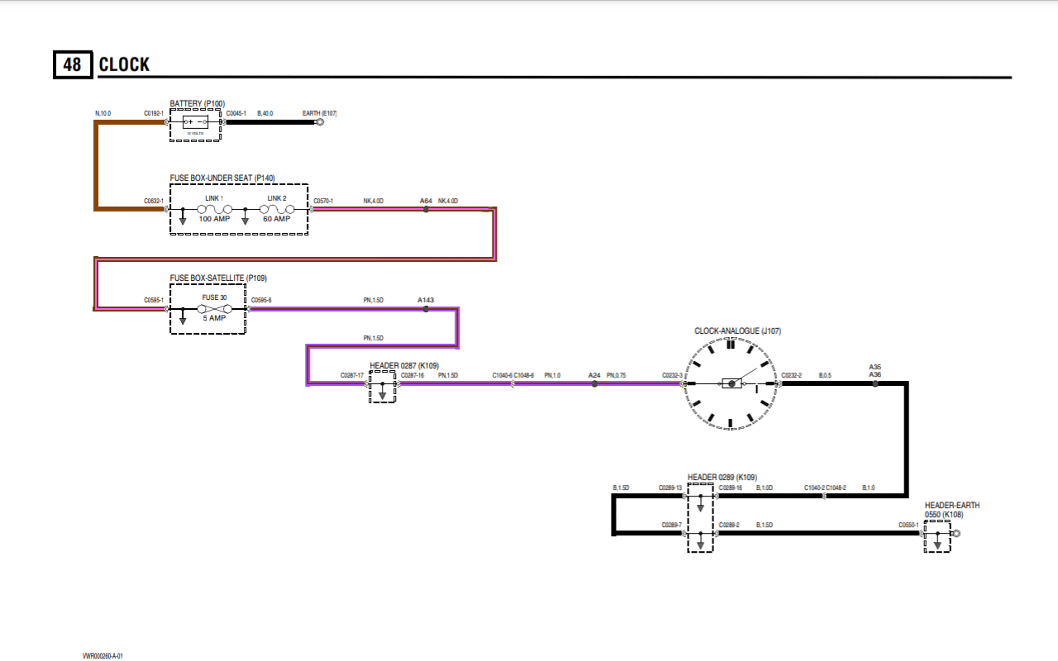Click the C0595-6 connector label

[261, 300]
